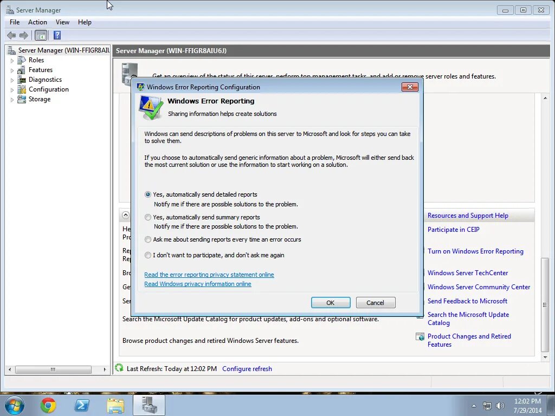Open the Help menu

[85, 22]
